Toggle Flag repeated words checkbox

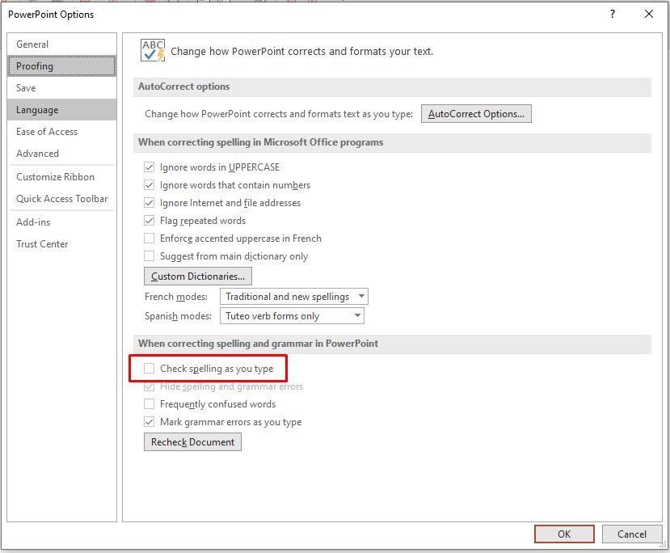click(x=149, y=221)
